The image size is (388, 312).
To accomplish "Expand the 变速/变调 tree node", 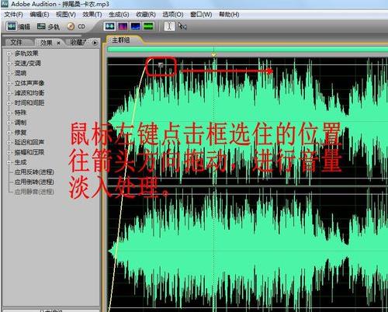I will point(9,64).
